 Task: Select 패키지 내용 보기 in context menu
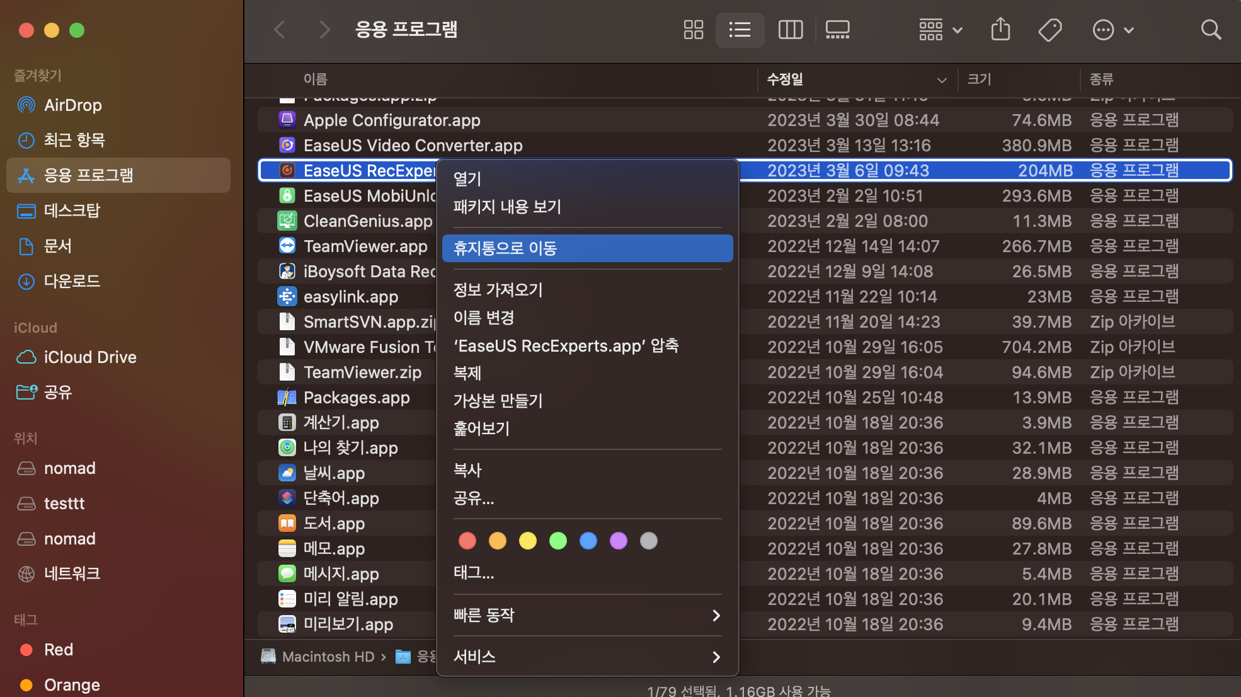click(x=507, y=207)
